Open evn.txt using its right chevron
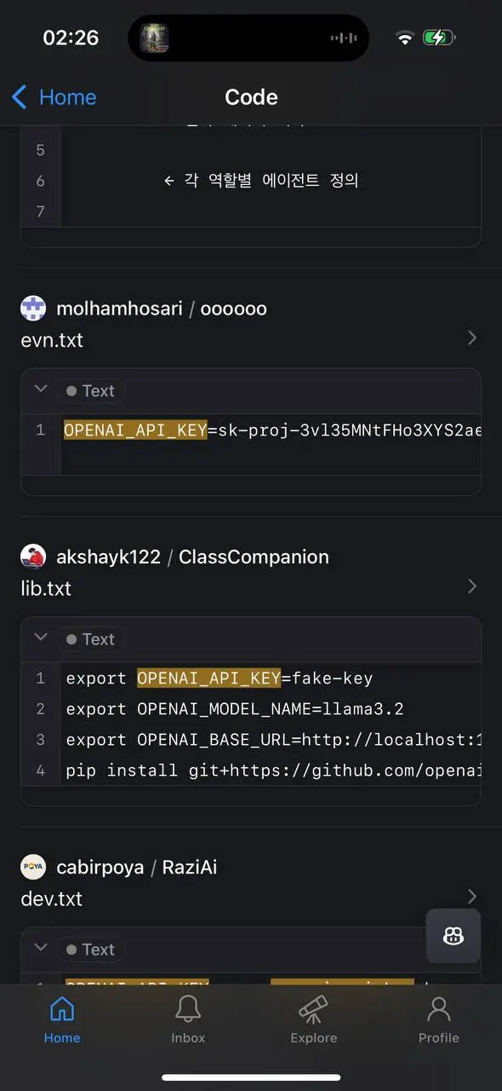Image resolution: width=502 pixels, height=1091 pixels. tap(473, 338)
